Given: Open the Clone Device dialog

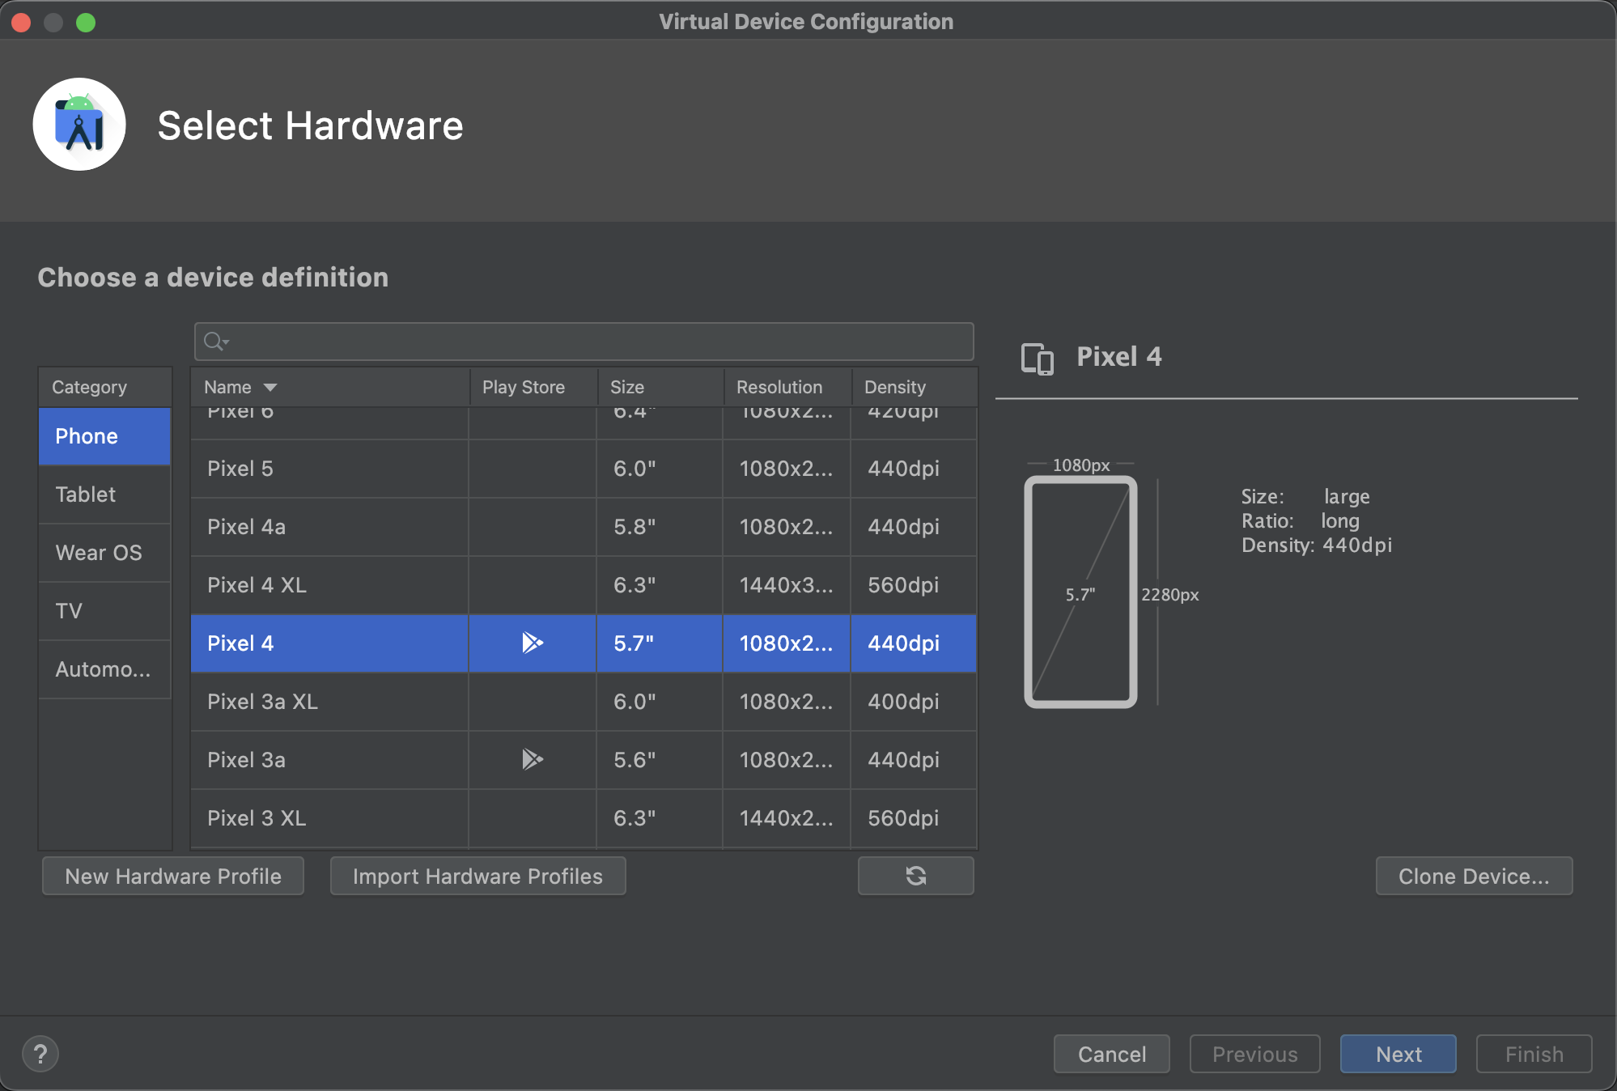Looking at the screenshot, I should 1473,877.
